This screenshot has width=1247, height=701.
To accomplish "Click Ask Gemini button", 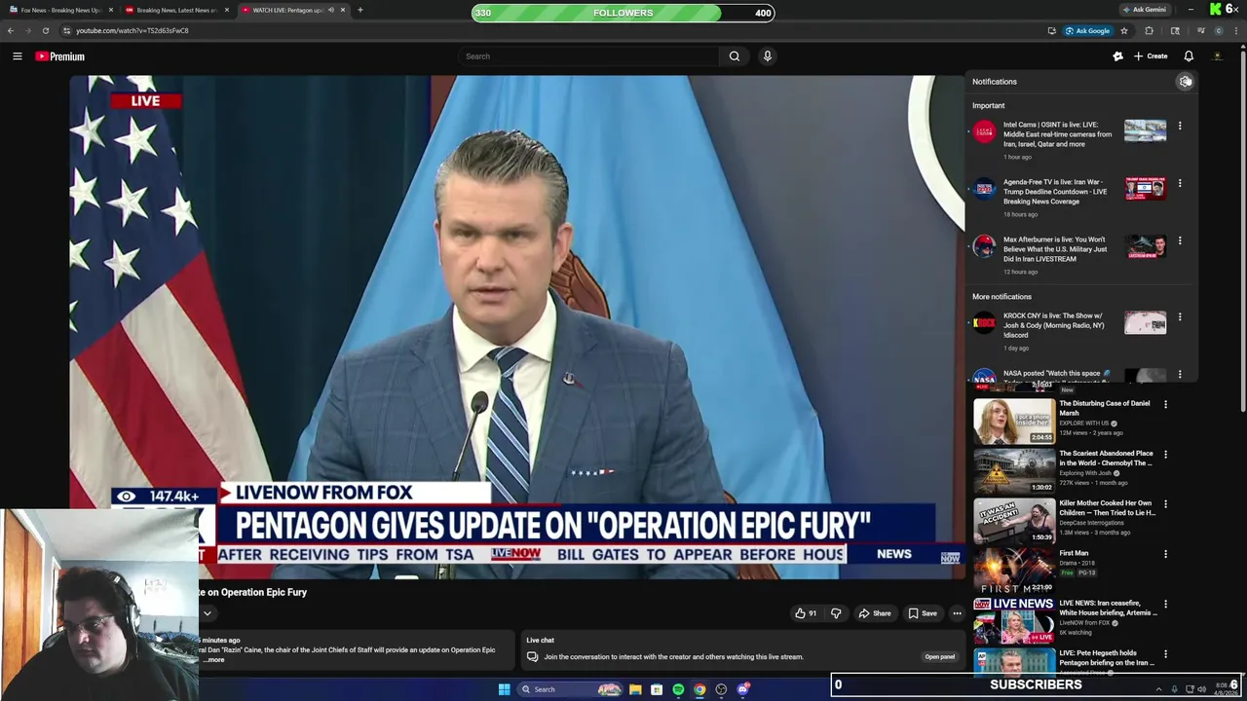I will pos(1144,10).
